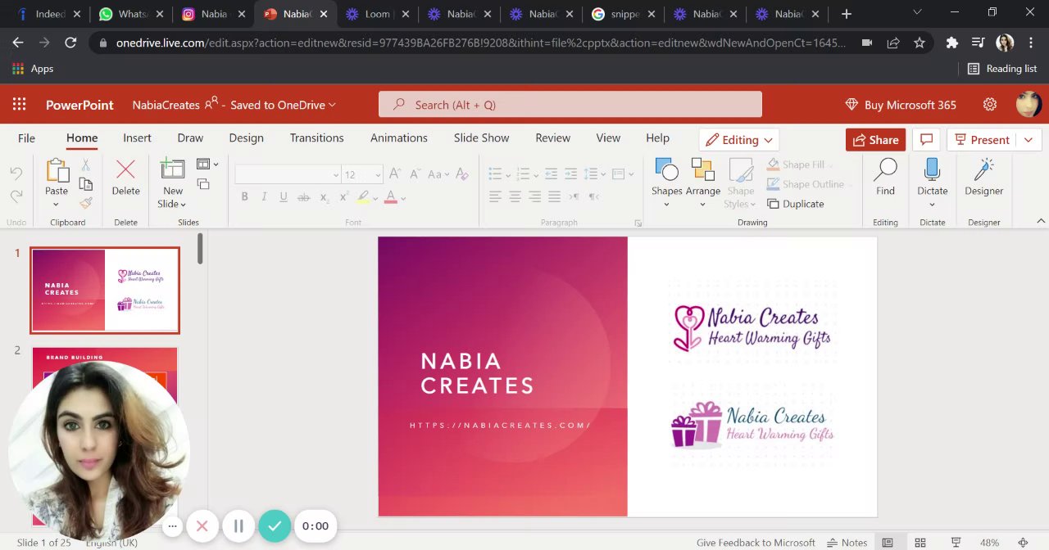Center align the paragraph text
Image resolution: width=1049 pixels, height=550 pixels.
tap(515, 197)
